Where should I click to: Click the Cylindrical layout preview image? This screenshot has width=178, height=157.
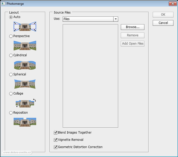coord(25,65)
